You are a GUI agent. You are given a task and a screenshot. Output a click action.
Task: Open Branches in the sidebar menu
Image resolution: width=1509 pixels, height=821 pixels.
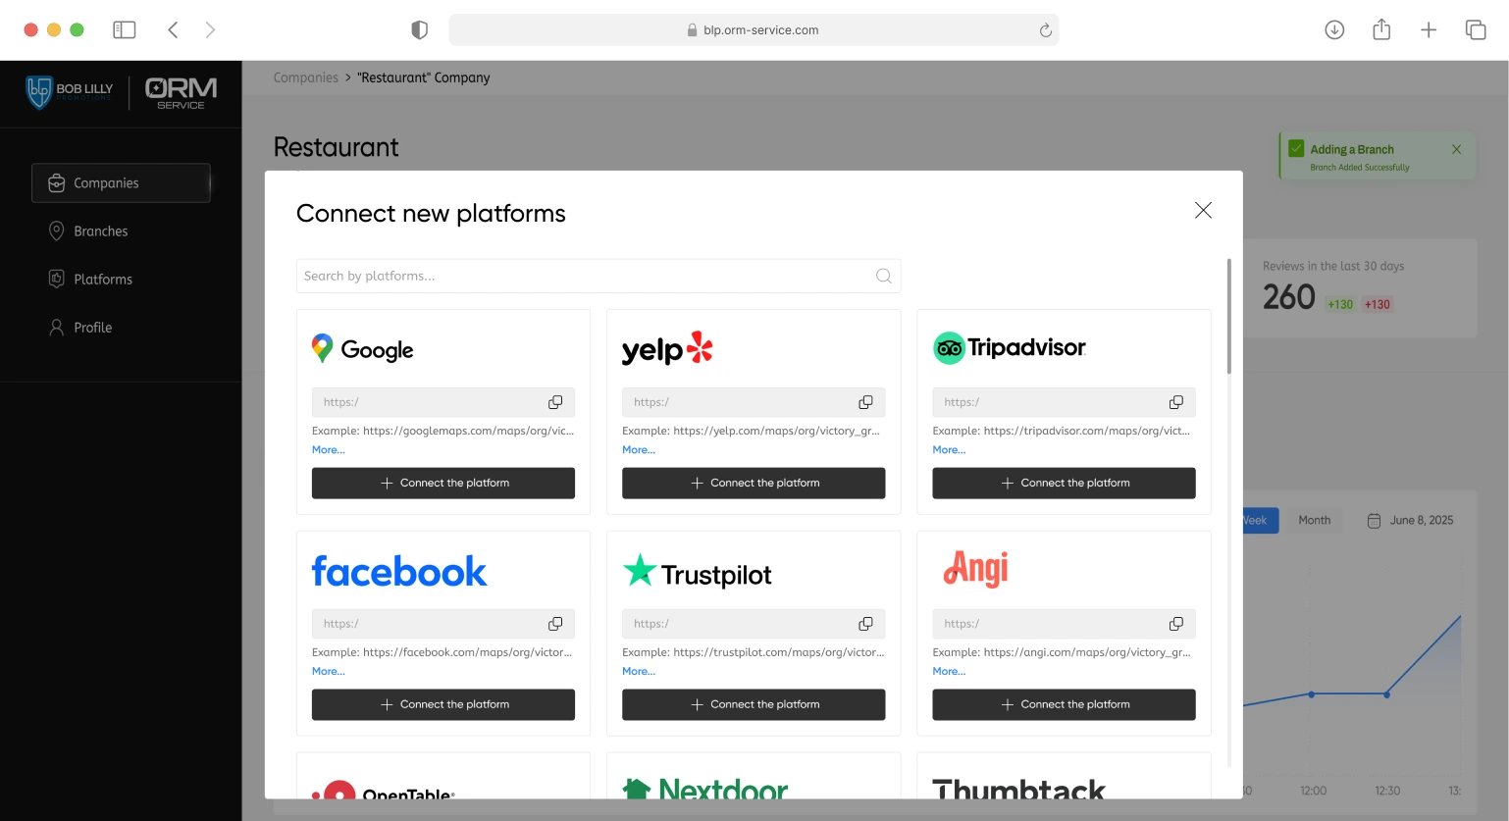(x=101, y=231)
